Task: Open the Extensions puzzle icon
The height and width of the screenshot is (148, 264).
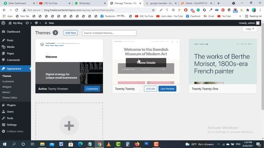Action: 247,10
